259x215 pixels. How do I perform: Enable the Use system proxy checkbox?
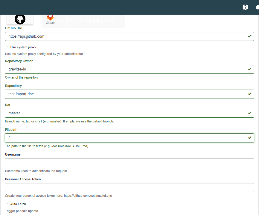pyautogui.click(x=7, y=47)
